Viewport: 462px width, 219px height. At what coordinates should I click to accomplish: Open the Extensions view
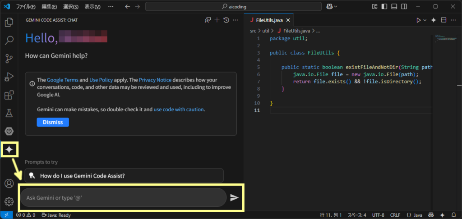pos(9,96)
